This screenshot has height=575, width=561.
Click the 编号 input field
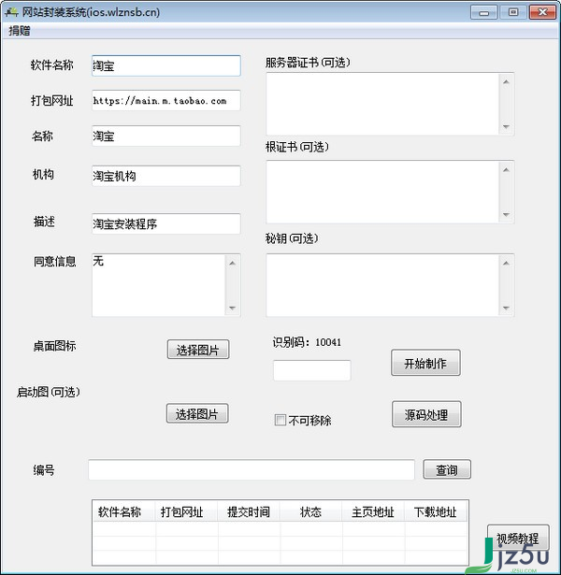(x=252, y=469)
